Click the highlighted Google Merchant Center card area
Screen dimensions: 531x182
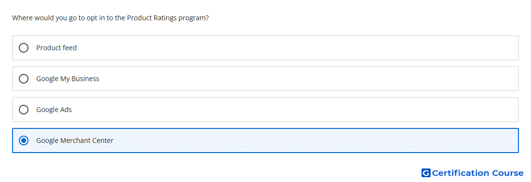315,140
